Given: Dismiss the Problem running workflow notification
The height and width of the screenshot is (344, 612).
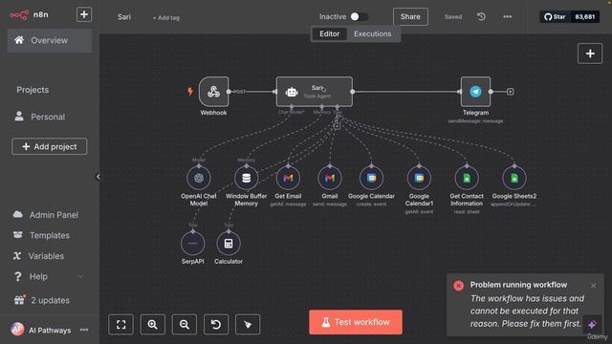Looking at the screenshot, I should [593, 286].
